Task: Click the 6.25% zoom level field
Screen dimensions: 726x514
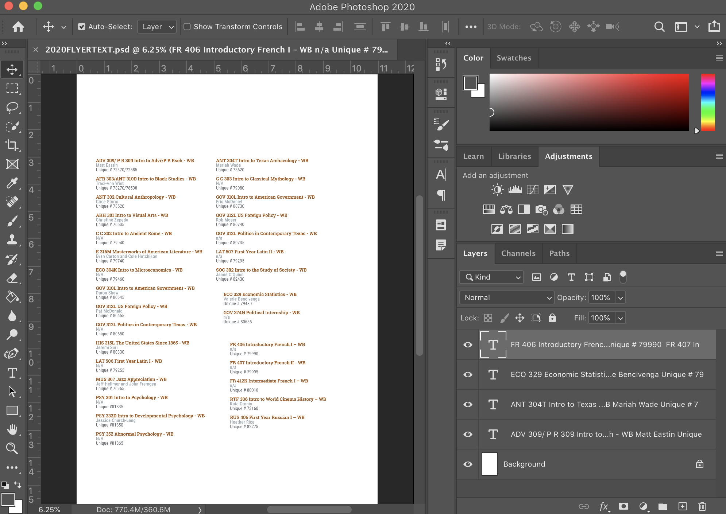Action: [x=49, y=509]
